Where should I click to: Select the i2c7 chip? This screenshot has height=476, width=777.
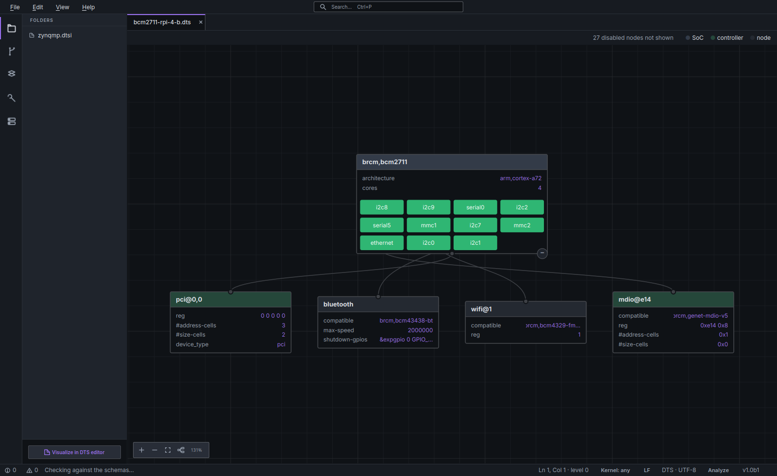(475, 225)
